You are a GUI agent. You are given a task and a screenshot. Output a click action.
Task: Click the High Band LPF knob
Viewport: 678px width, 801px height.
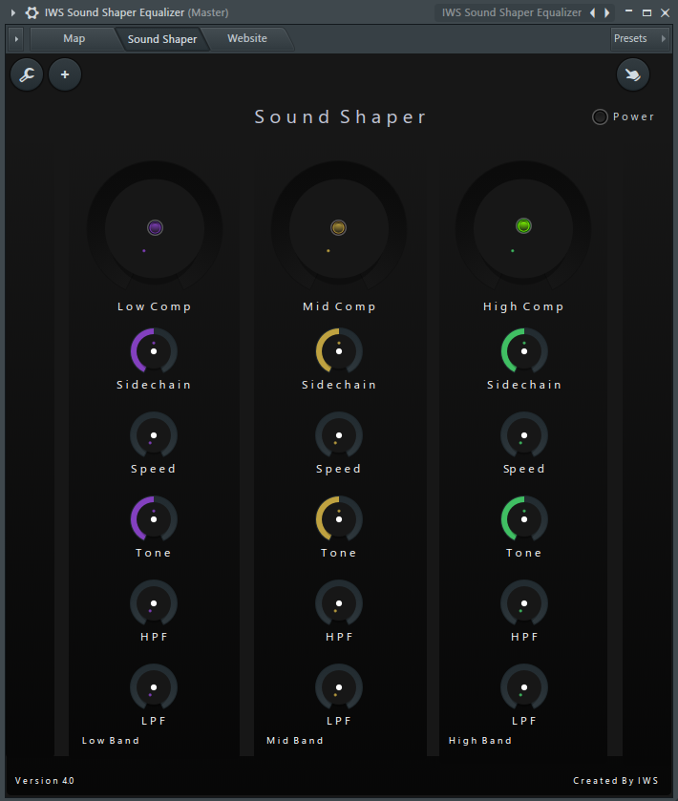click(x=524, y=687)
